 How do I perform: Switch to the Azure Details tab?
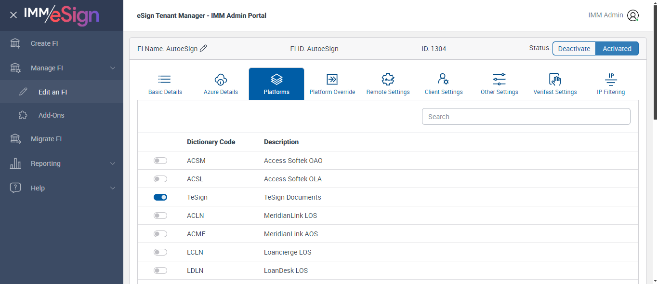coord(221,84)
